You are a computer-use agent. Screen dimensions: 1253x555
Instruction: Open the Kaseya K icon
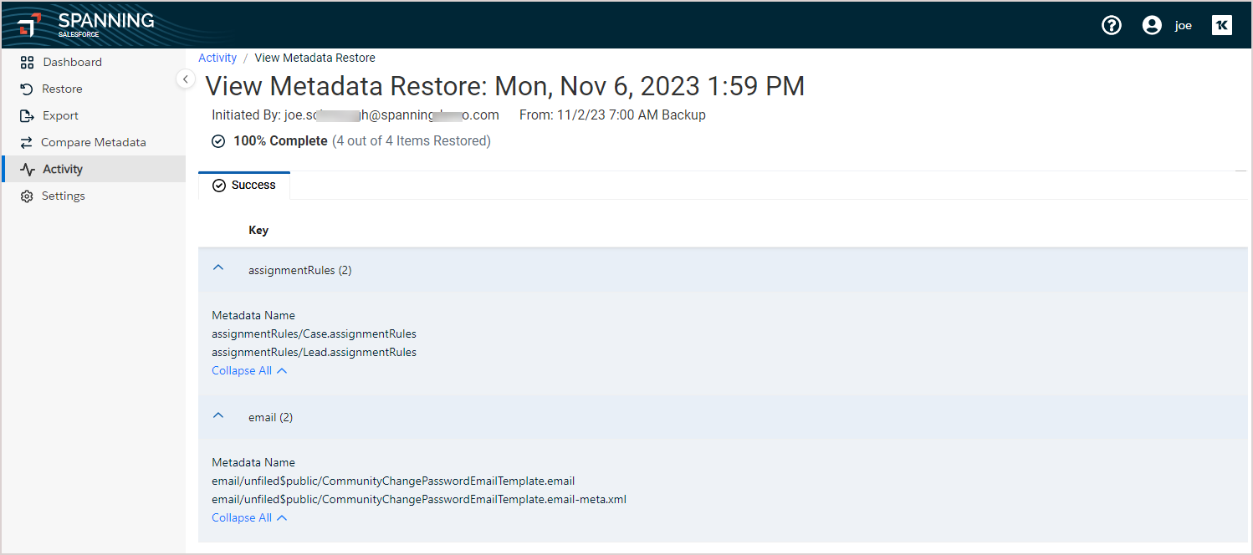[1221, 25]
